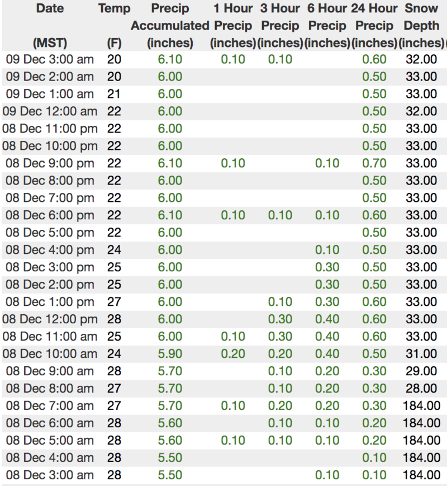Click the Precip Accumulated column header
Screen dimensions: 447x486
[x=170, y=26]
